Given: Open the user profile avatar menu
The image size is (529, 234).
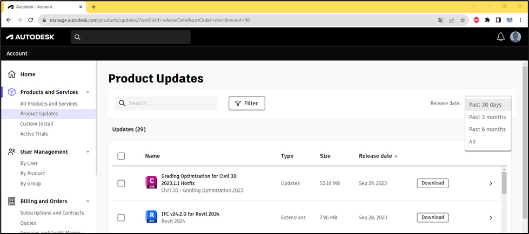Looking at the screenshot, I should click(515, 37).
